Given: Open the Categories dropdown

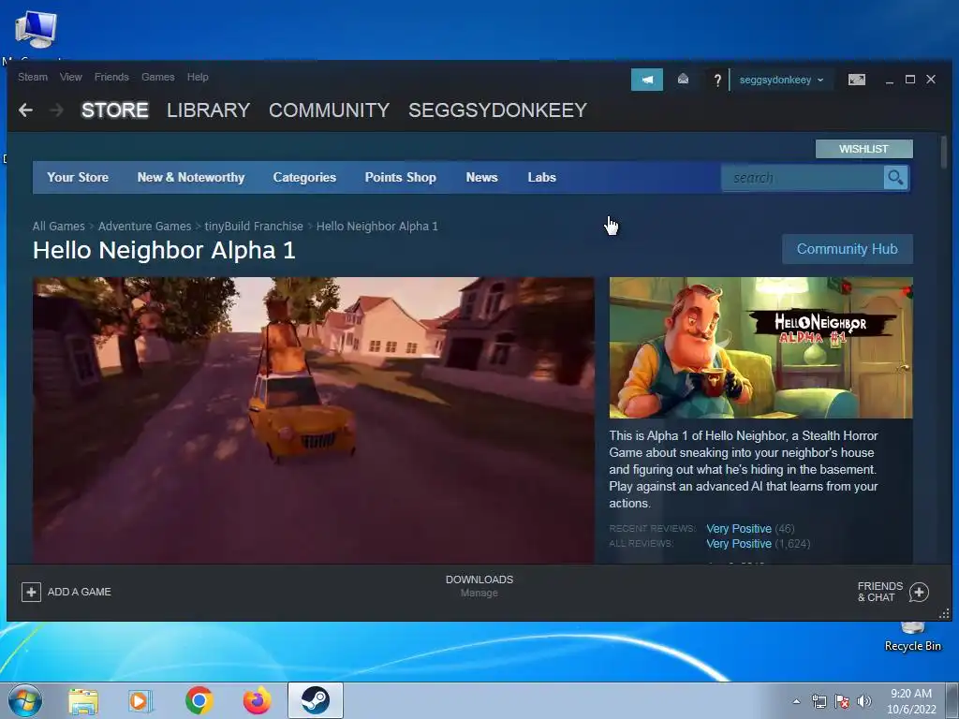Looking at the screenshot, I should 304,177.
